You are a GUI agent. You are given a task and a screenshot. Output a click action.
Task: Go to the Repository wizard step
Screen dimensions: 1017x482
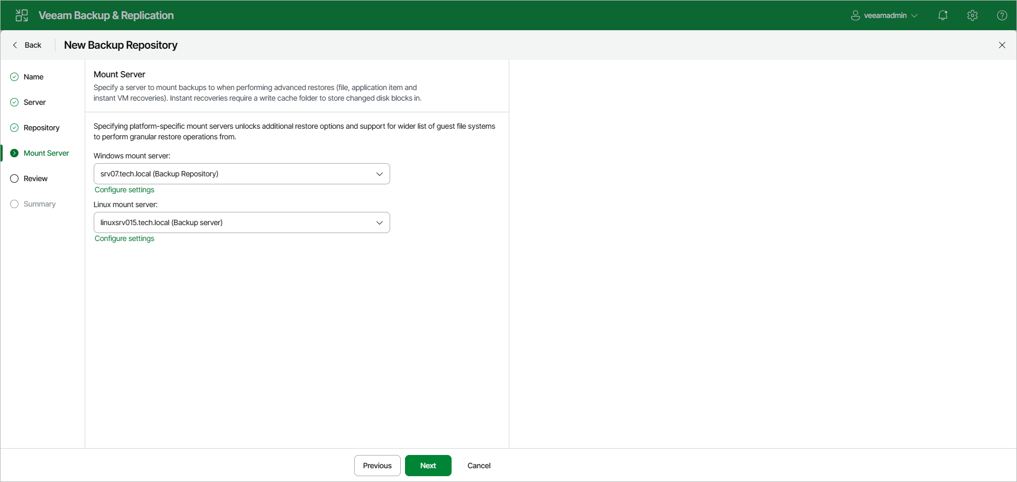click(x=42, y=127)
